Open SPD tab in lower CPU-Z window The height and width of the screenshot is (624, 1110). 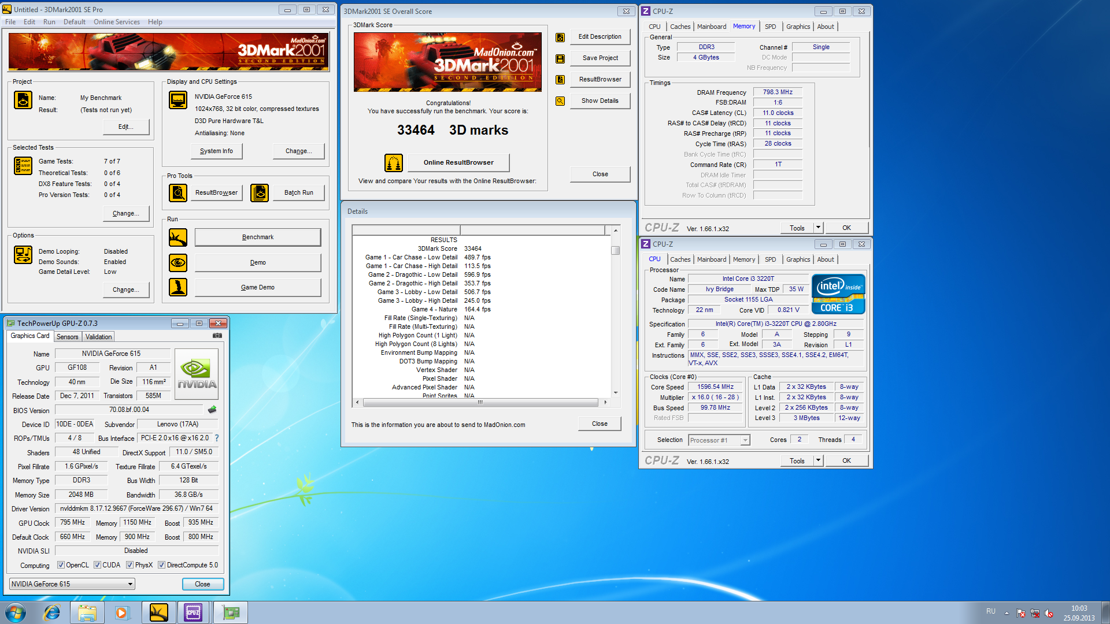[770, 259]
